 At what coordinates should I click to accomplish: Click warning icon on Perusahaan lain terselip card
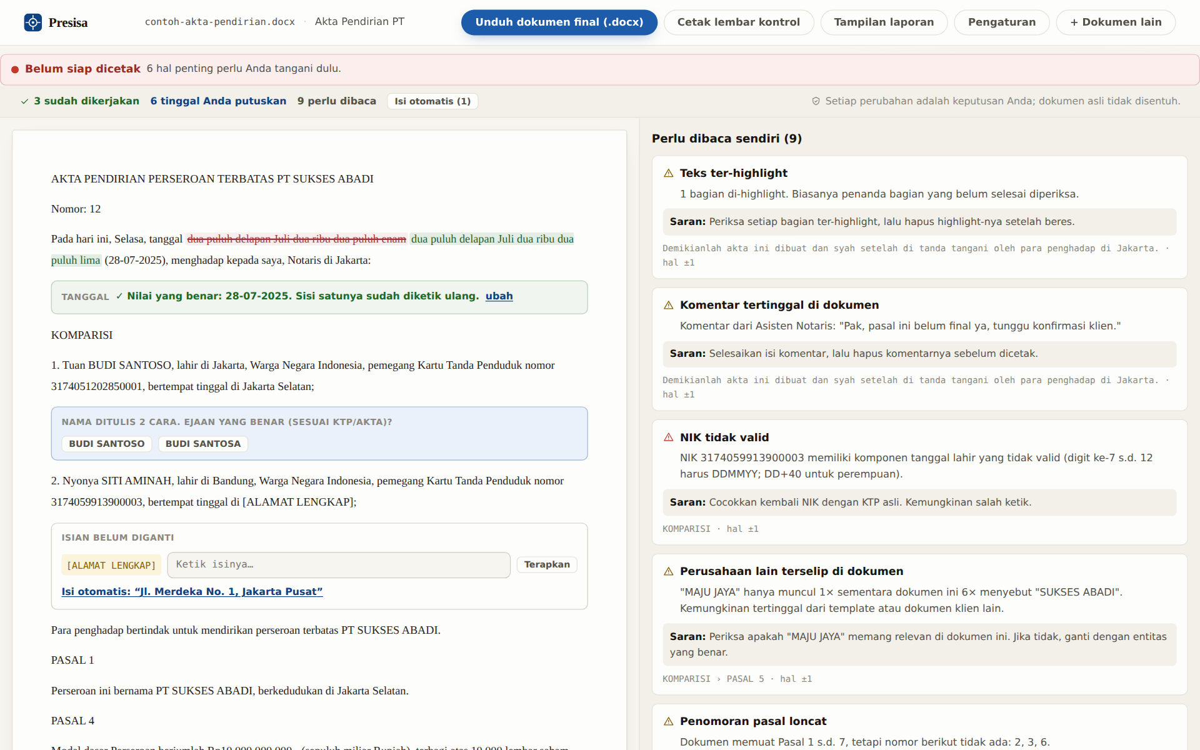point(668,571)
